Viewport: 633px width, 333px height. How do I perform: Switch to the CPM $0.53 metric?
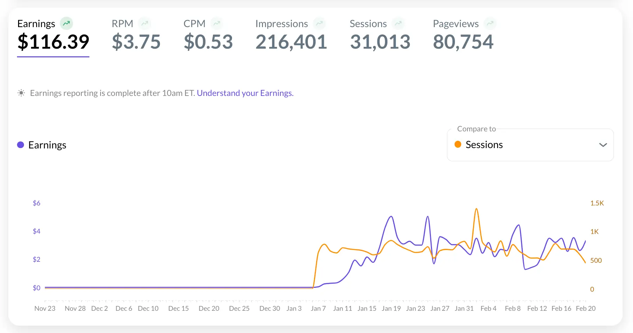tap(208, 35)
